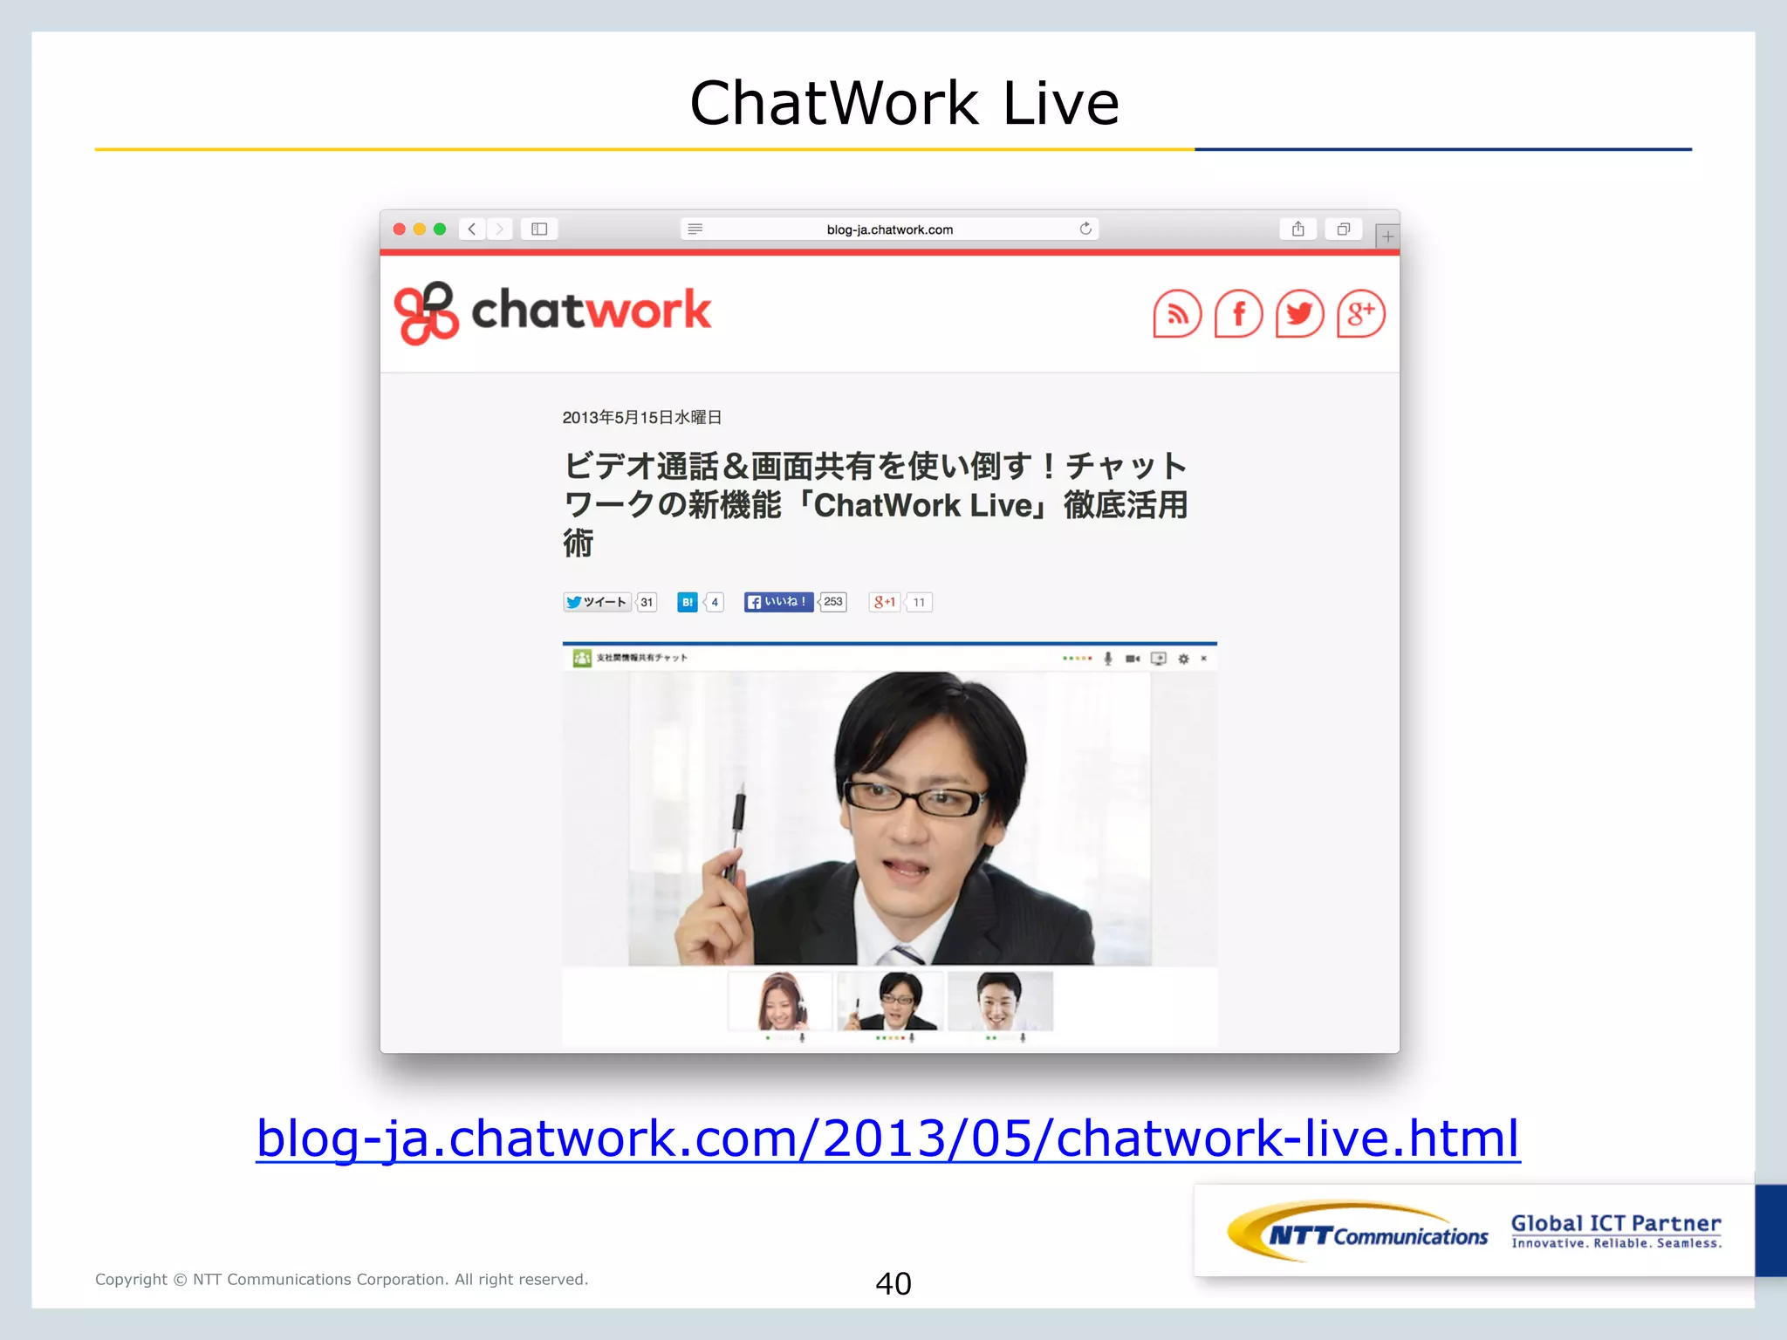Open the Google+ circle icon in header
The width and height of the screenshot is (1787, 1340).
click(1360, 313)
